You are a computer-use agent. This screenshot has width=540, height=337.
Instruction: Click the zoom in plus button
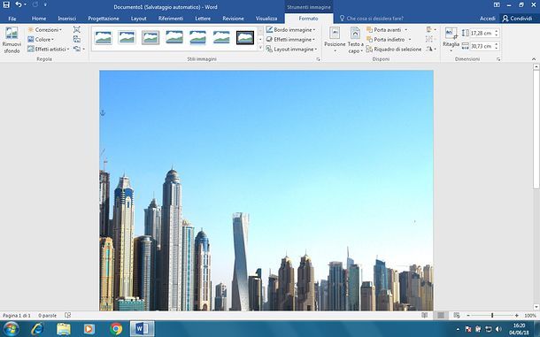click(517, 316)
